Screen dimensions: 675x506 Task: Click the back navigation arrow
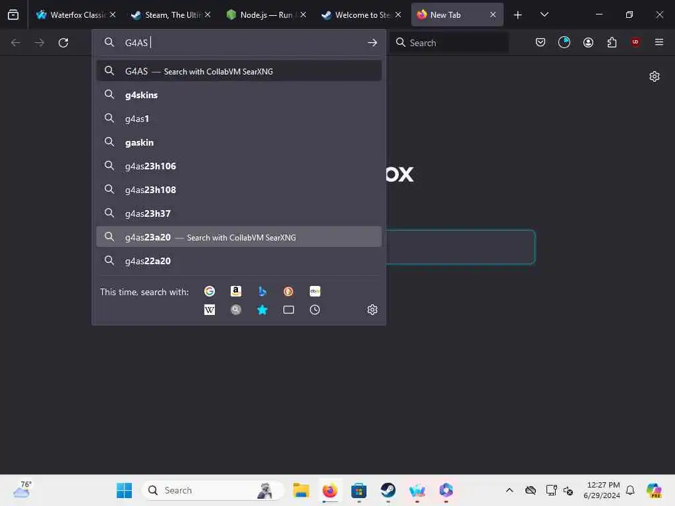16,43
